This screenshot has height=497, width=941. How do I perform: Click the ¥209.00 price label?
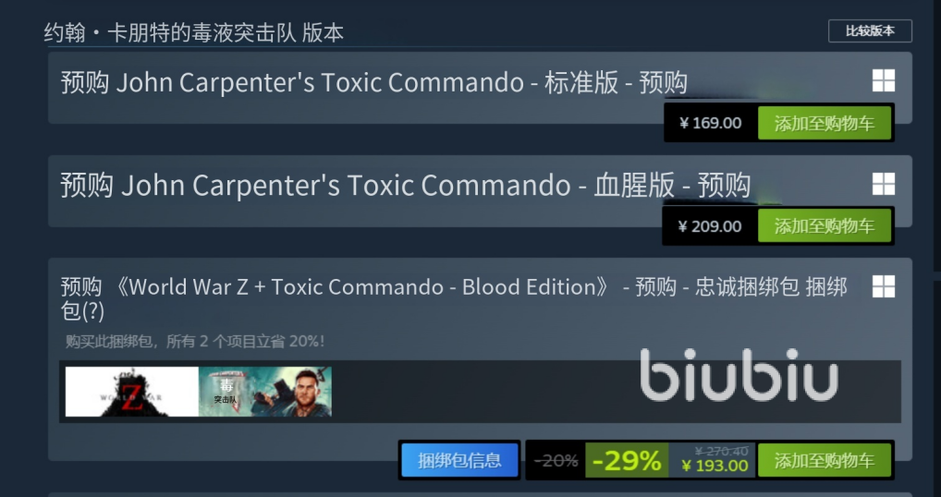(x=710, y=226)
